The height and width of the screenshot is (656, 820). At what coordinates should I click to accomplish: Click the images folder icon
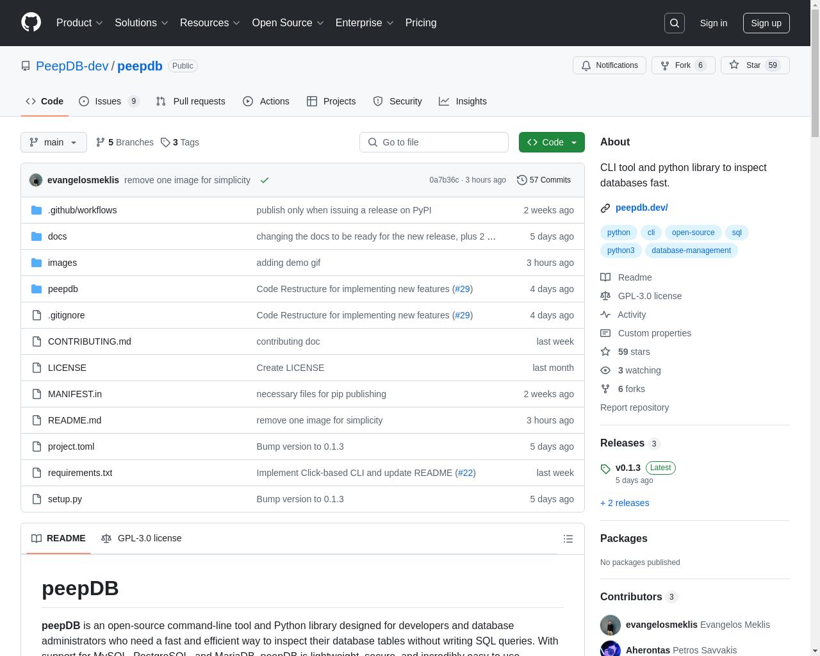(x=37, y=263)
